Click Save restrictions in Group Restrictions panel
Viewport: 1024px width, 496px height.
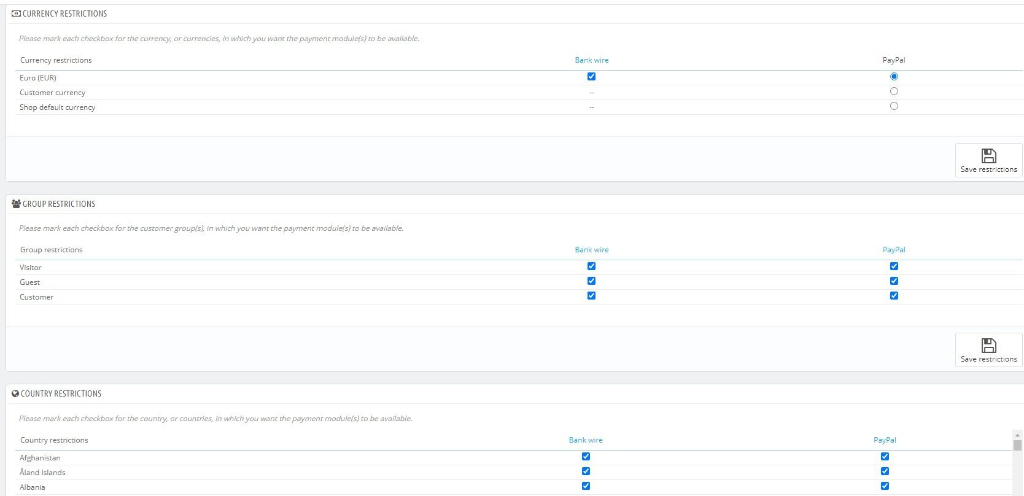[988, 350]
